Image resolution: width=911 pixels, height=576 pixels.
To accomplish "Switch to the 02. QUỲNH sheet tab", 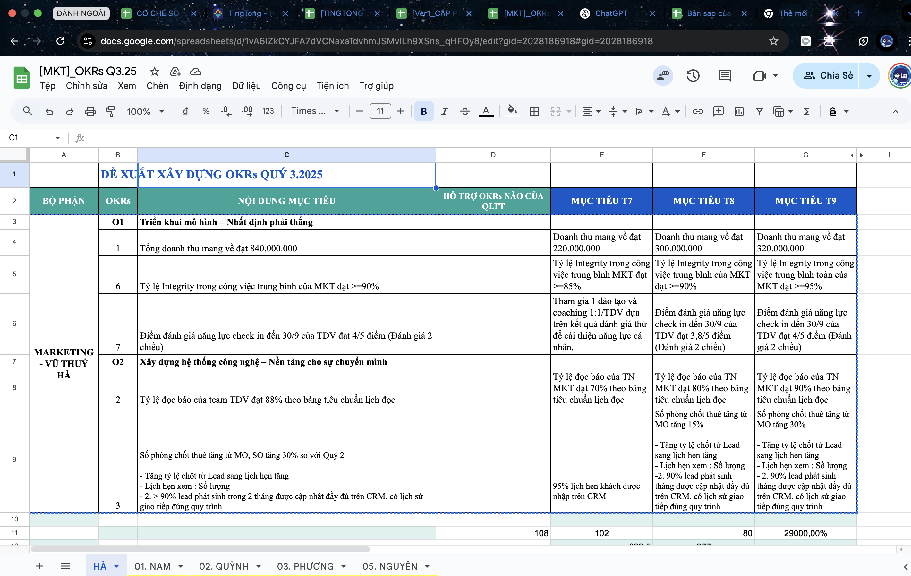I will (x=224, y=566).
